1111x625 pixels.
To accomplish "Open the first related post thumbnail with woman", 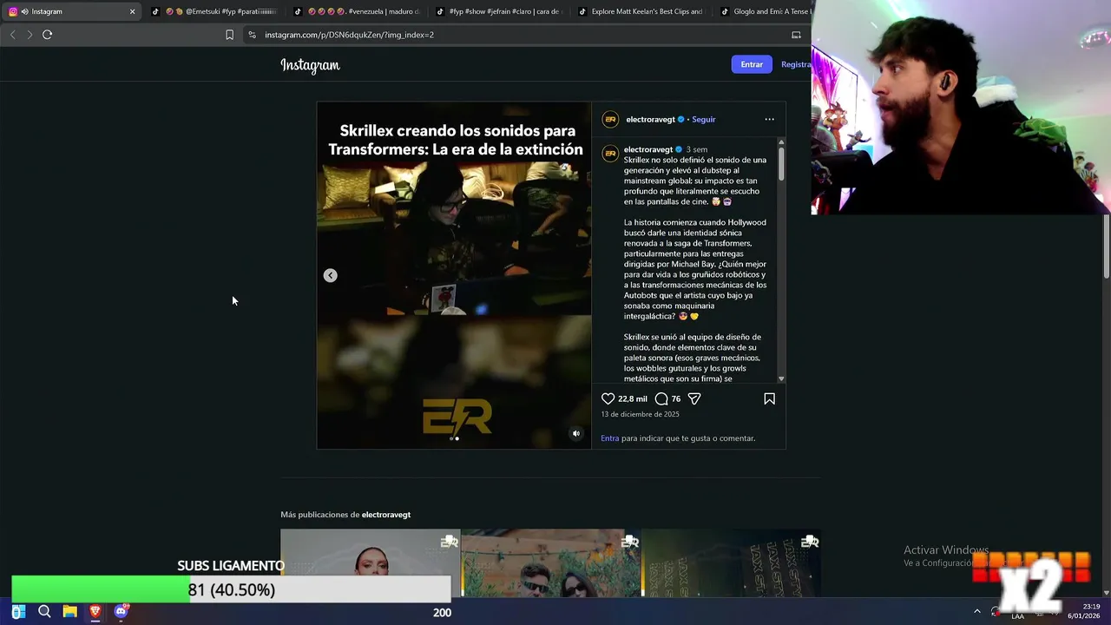I will pyautogui.click(x=371, y=562).
